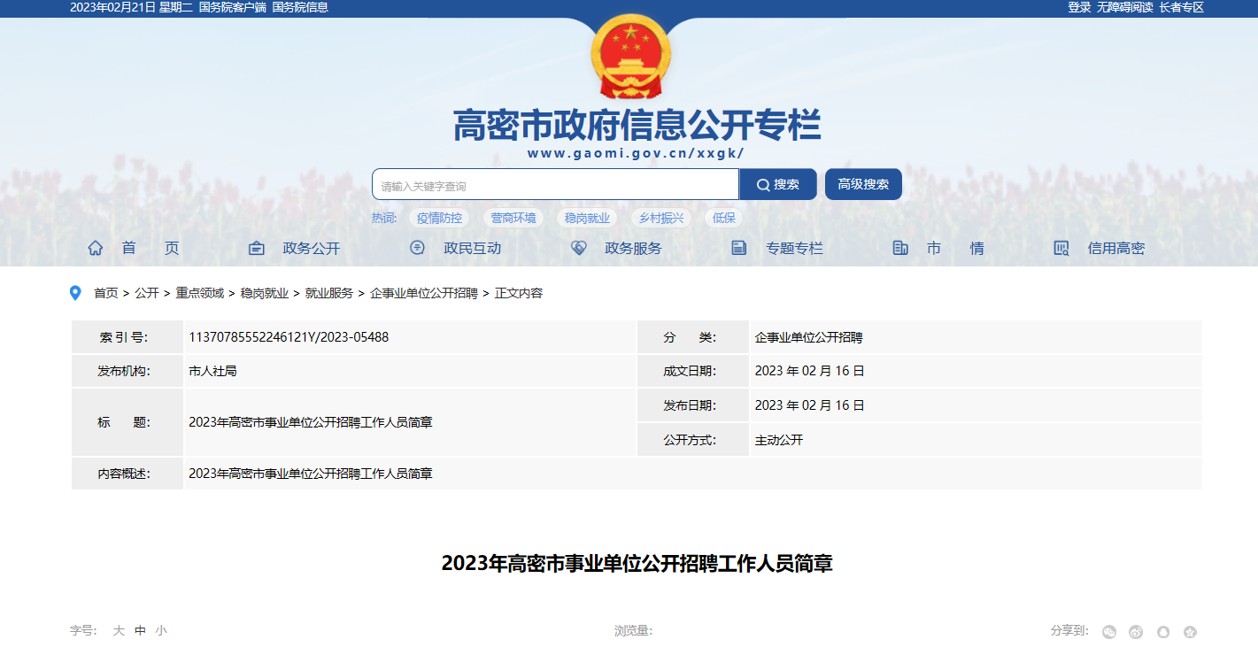Go to the 市情 navigation item
The width and height of the screenshot is (1258, 655).
coord(955,249)
